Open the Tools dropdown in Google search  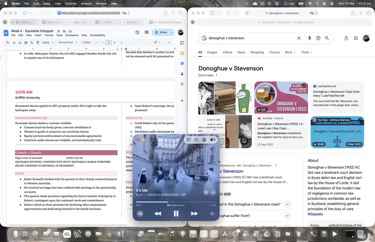pos(307,52)
